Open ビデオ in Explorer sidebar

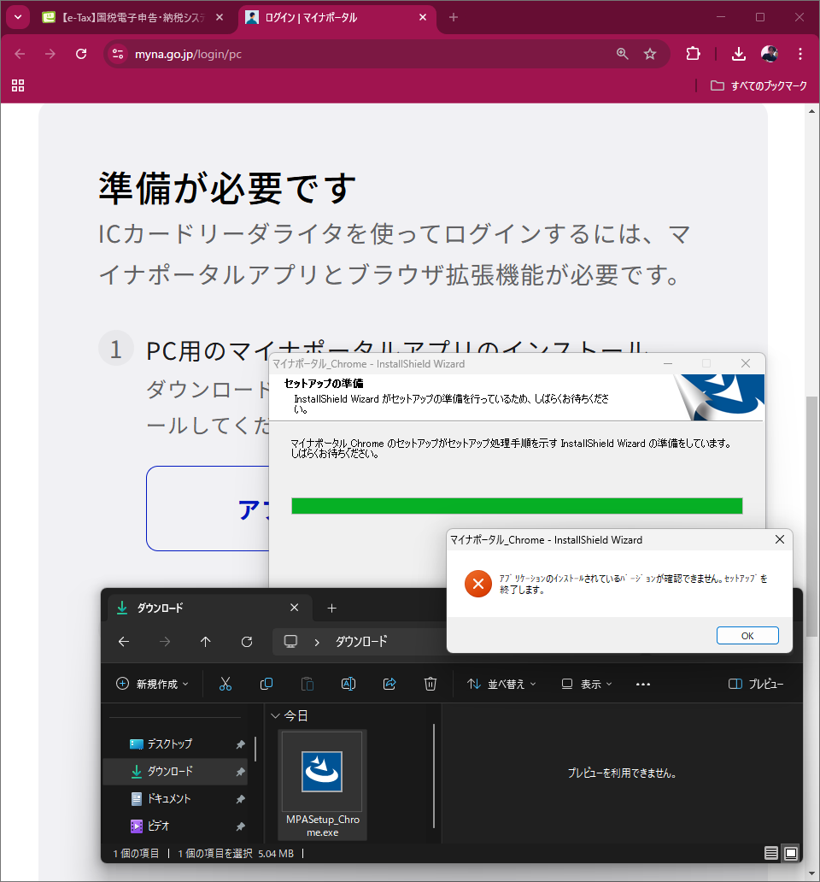[175, 826]
